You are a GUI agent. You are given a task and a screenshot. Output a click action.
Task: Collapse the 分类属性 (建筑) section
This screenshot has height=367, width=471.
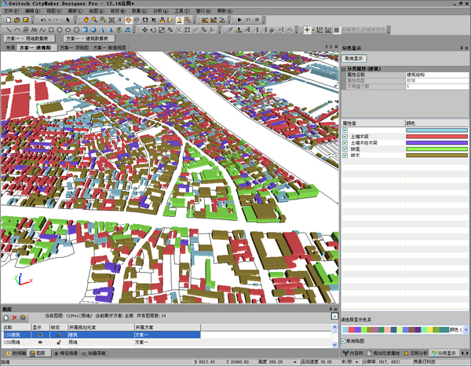point(344,69)
